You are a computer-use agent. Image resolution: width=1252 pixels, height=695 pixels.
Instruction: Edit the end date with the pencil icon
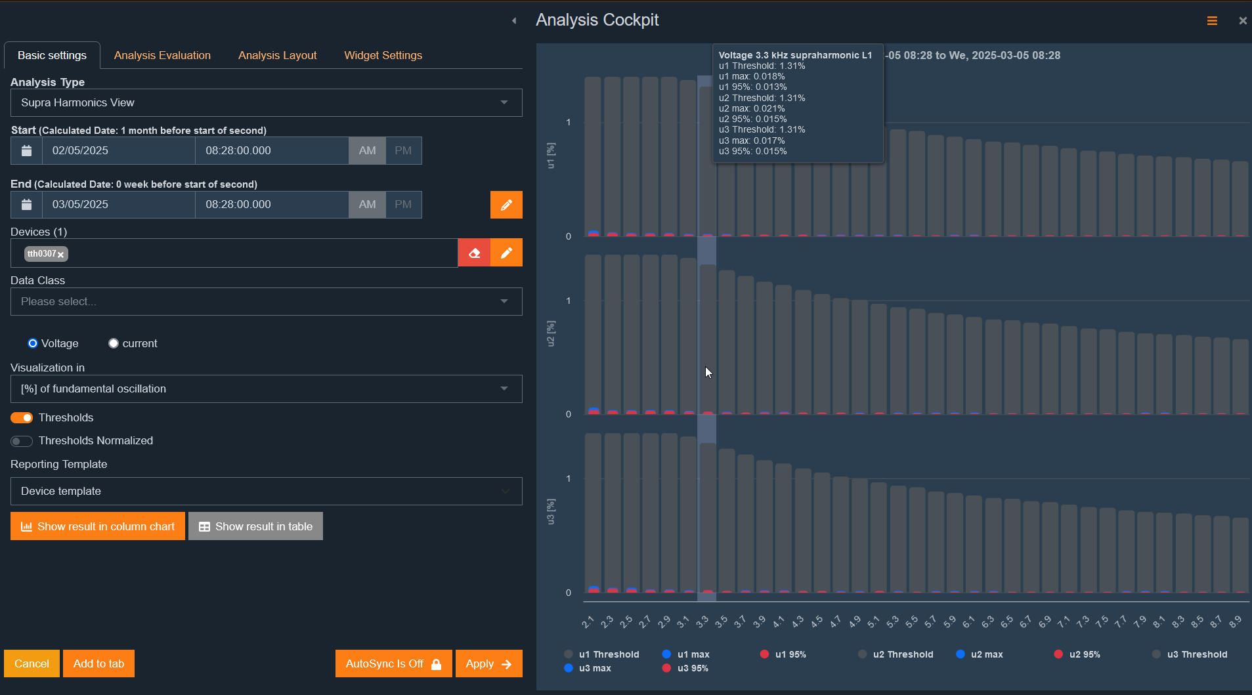(506, 204)
